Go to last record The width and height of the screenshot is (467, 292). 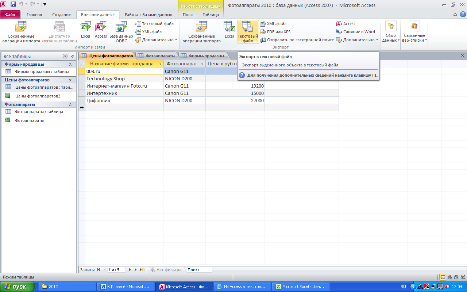136,270
